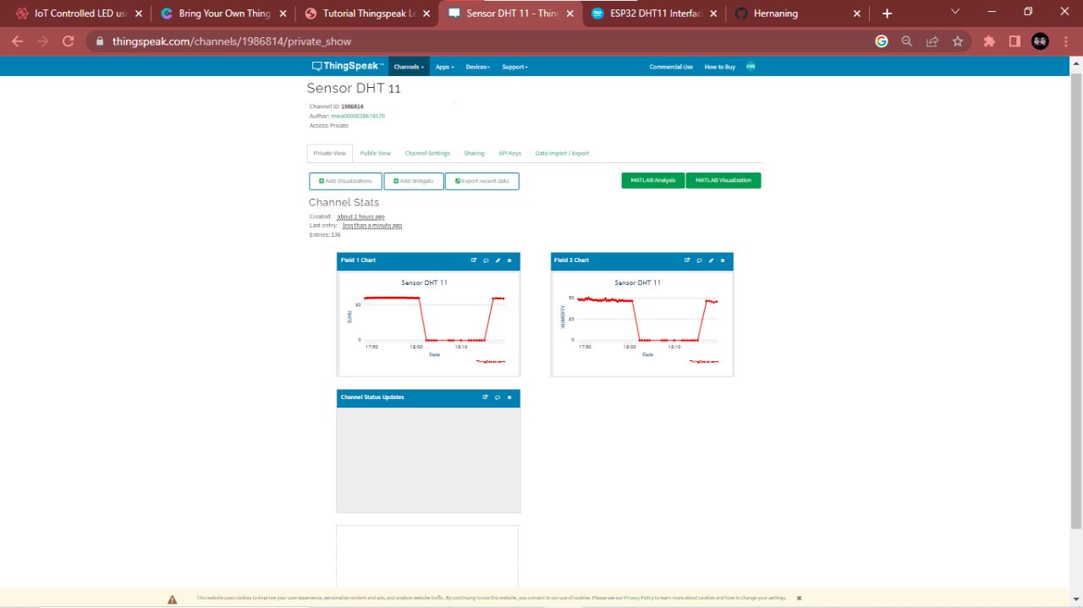Screen dimensions: 1083x608
Task: Click the ThingSpeak logo
Action: [348, 66]
